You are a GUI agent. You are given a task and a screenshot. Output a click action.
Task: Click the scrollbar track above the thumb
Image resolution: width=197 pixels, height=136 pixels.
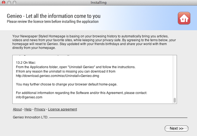click(x=174, y=77)
